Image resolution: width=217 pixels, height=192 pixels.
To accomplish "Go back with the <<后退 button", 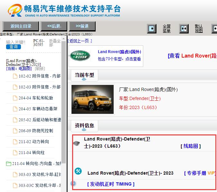I will click(x=54, y=26).
